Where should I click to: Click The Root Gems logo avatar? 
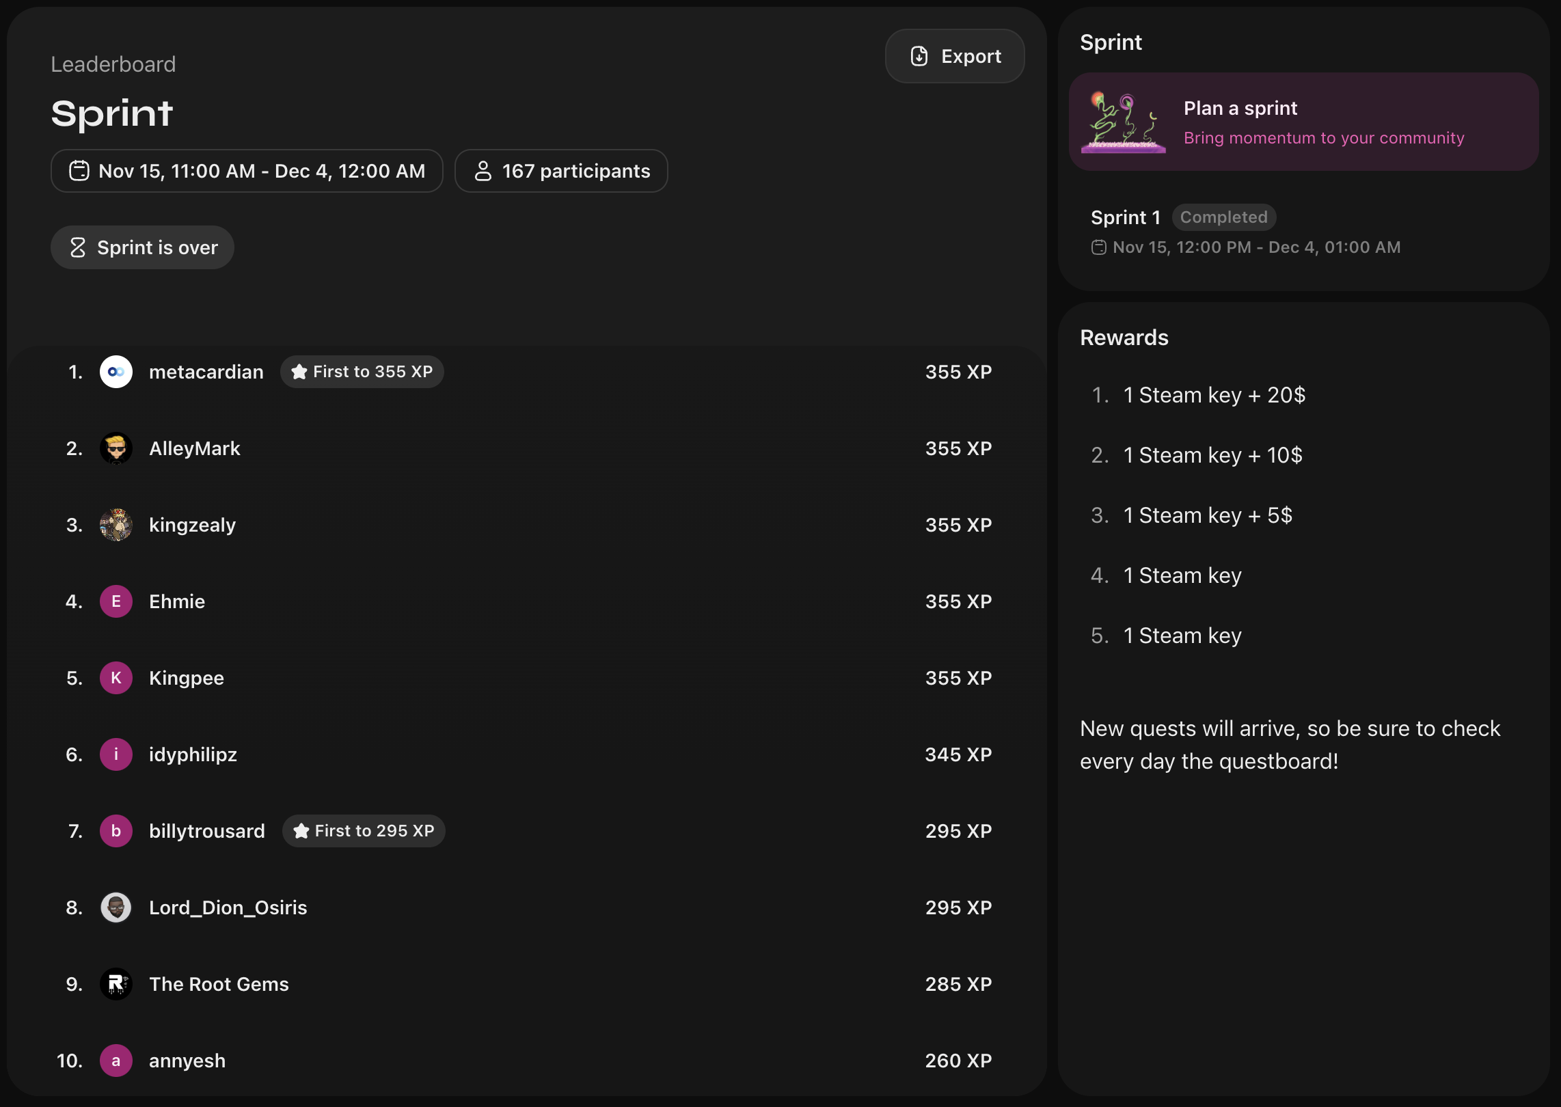(116, 984)
